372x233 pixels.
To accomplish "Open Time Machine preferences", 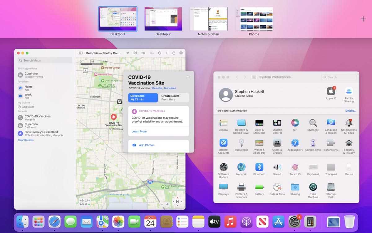I will click(313, 187).
